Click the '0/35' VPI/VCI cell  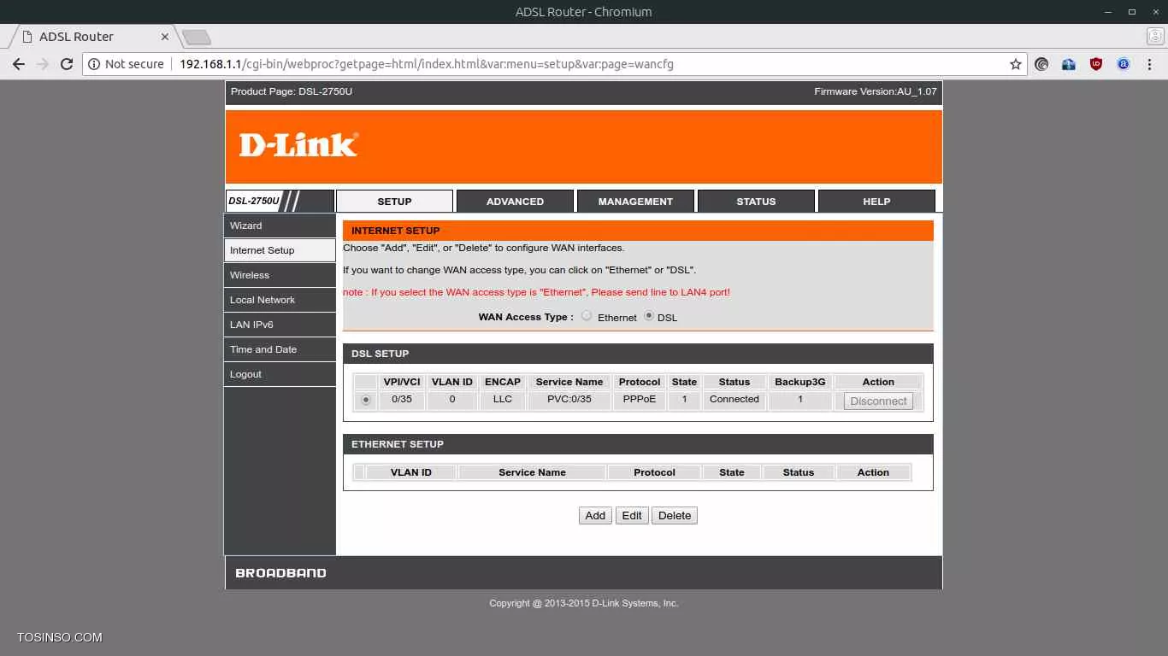(402, 400)
